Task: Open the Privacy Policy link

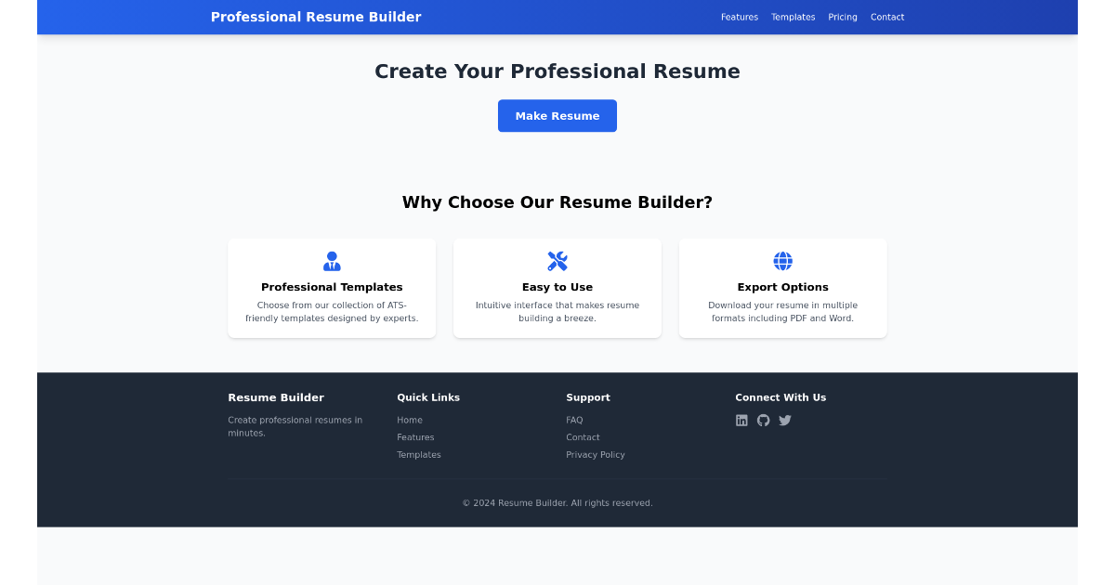Action: pos(596,454)
